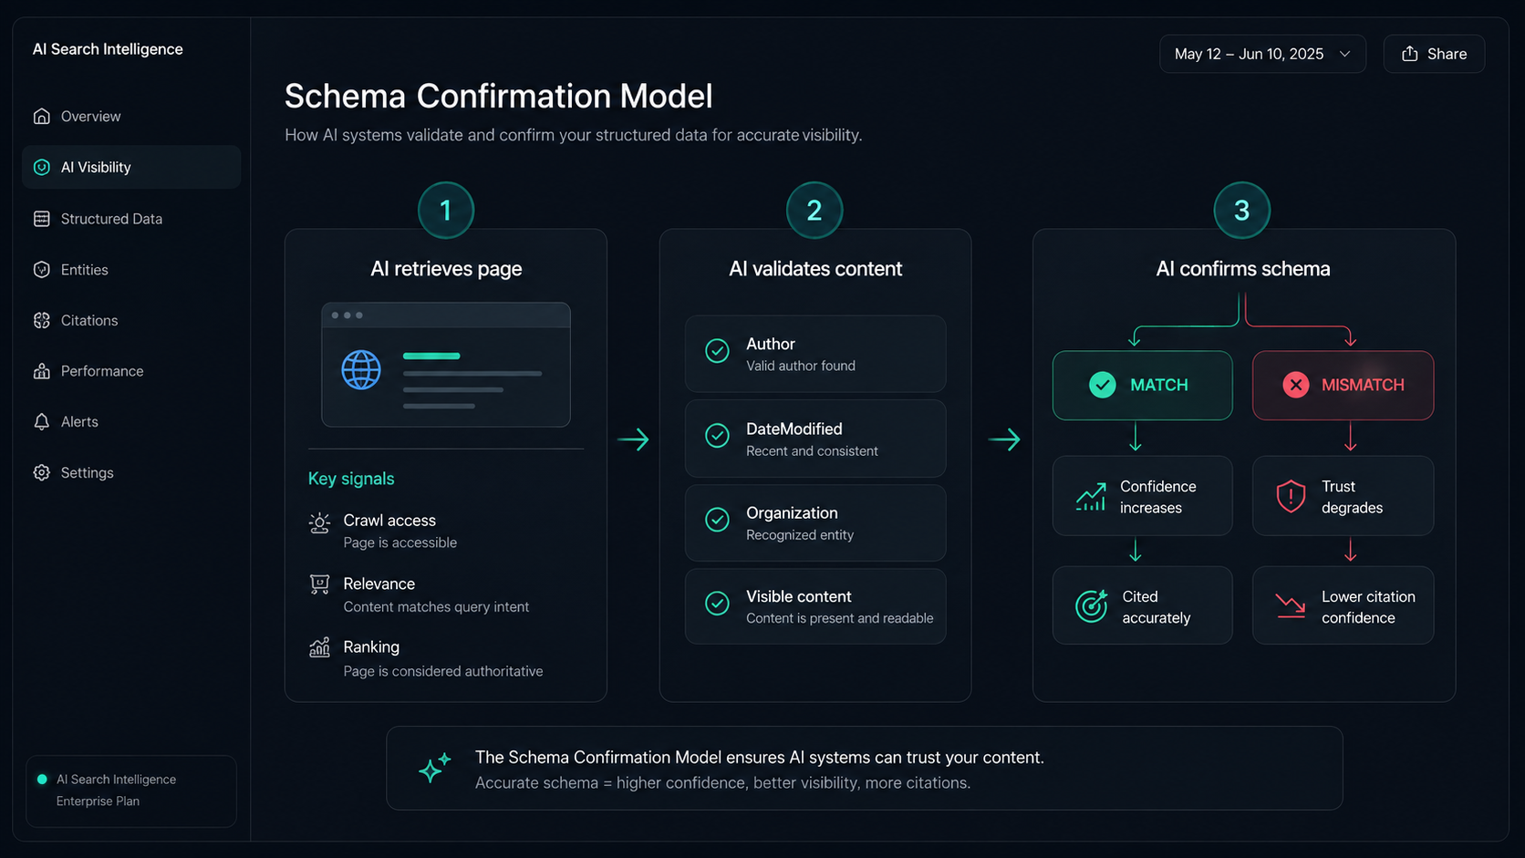Click the green status dot for Enterprise Plan
The height and width of the screenshot is (858, 1525).
pos(42,780)
